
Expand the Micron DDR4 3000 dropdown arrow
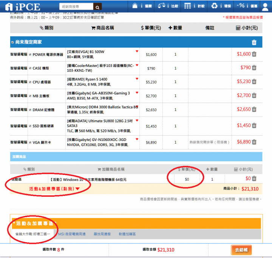(x=137, y=107)
